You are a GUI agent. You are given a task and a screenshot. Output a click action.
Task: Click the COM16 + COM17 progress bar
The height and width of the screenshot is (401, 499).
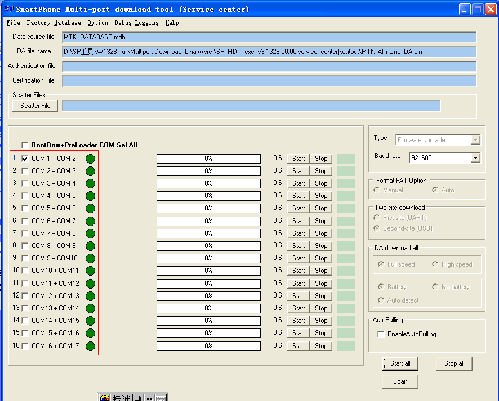coord(208,346)
